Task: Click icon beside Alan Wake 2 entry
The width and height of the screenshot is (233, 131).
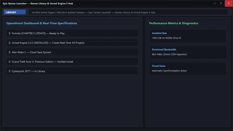Action: pos(10,52)
